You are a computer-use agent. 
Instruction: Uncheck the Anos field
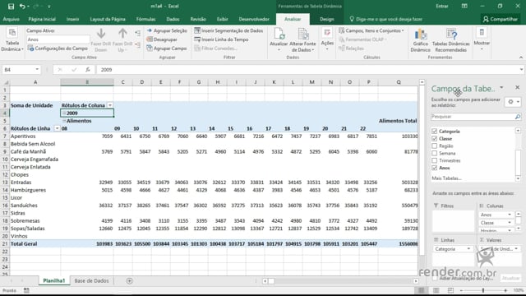tap(435, 168)
